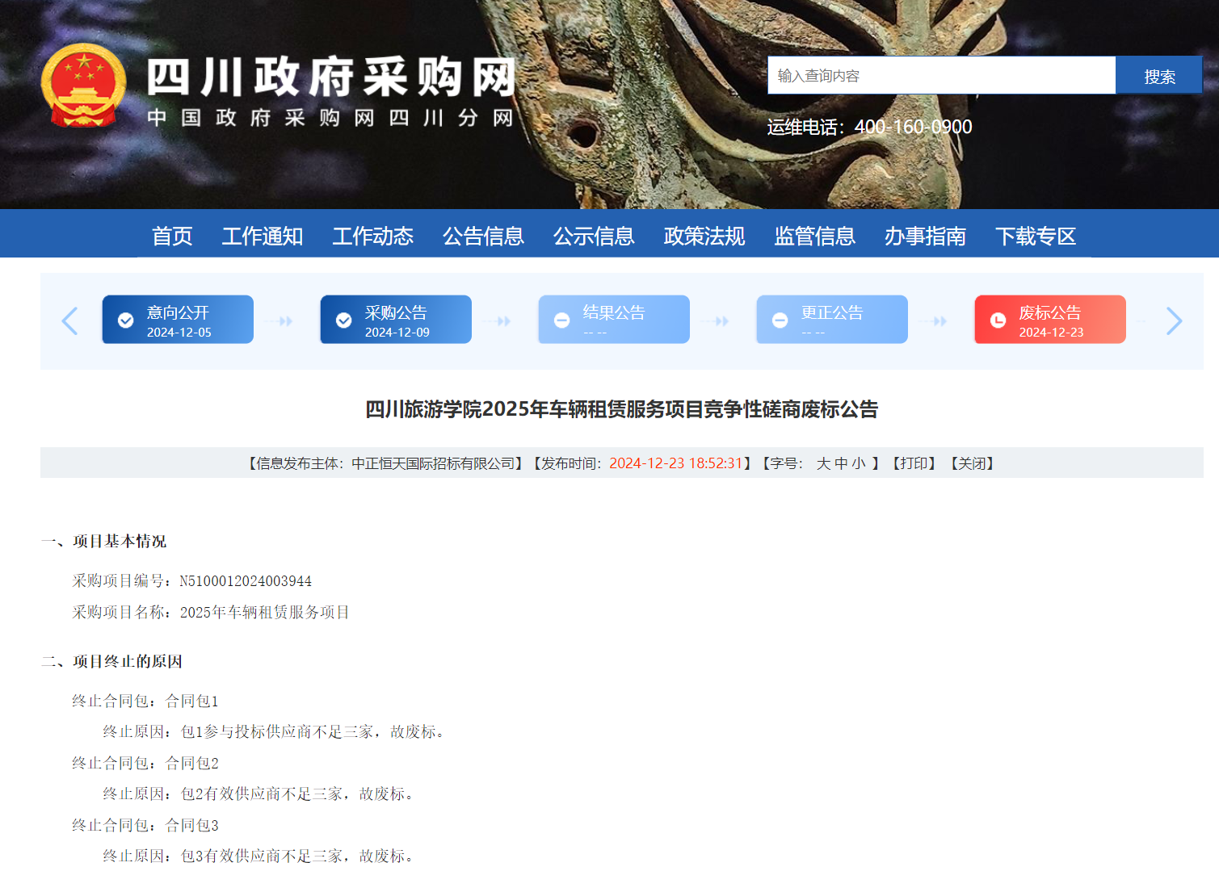Click subtitle 中国政府采购网四川分网
The height and width of the screenshot is (892, 1219).
click(x=330, y=118)
